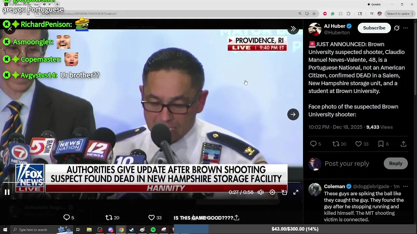Repost using icon below the video
This screenshot has height=234, width=417.
pos(109,217)
